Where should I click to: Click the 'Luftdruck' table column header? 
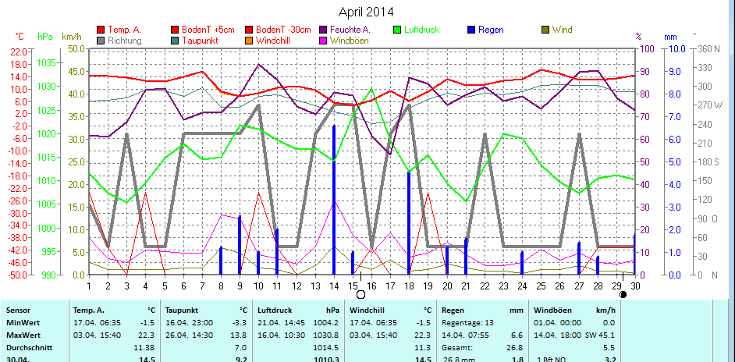274,311
